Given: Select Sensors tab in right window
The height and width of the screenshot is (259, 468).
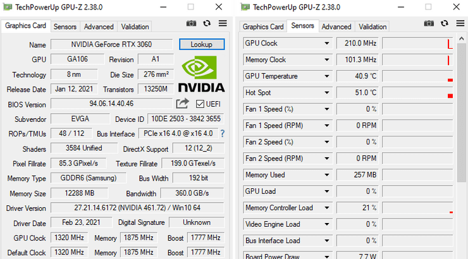Looking at the screenshot, I should (x=303, y=26).
